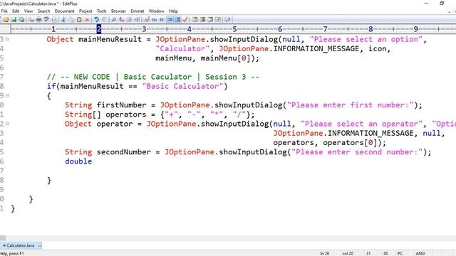
Task: Click the Open file toolbar icon
Action: pyautogui.click(x=6, y=20)
